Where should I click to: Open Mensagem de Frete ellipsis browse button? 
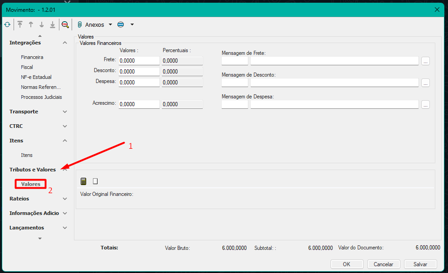(425, 61)
